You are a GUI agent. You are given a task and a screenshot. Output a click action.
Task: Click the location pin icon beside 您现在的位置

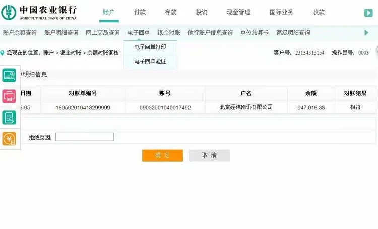click(x=2, y=53)
